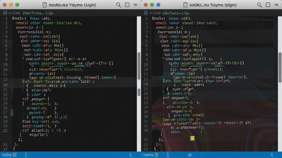Click line 'srepri-ay,' in left editor
Viewport: 282px width, 158px height.
[x=37, y=108]
